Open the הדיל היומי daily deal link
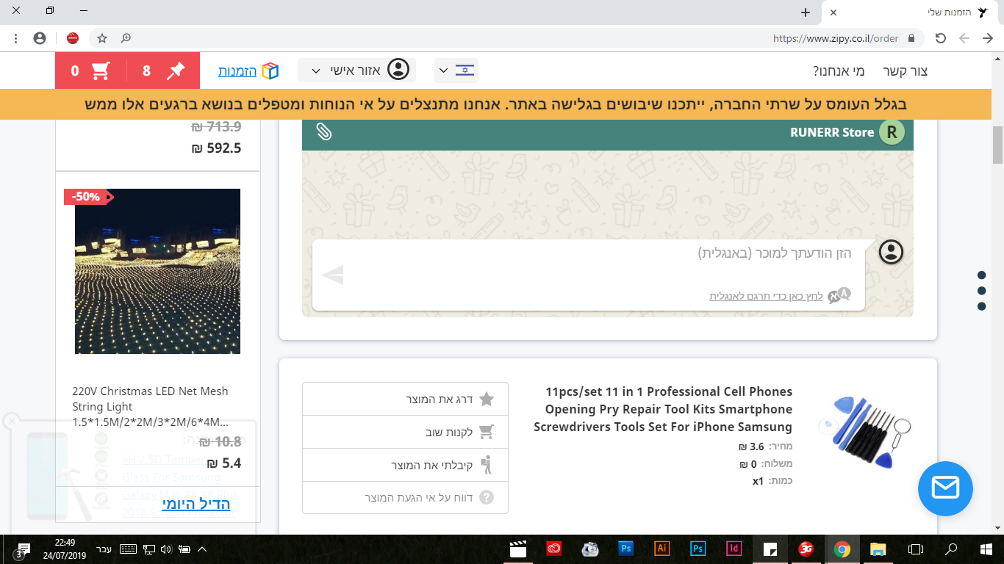This screenshot has width=1004, height=564. coord(196,504)
